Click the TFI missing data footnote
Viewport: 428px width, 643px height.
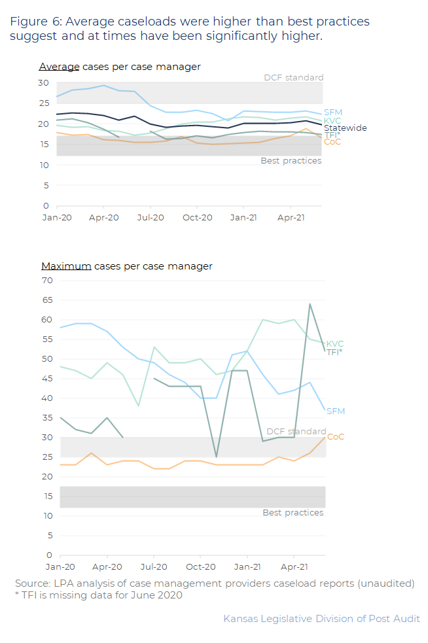click(x=98, y=595)
